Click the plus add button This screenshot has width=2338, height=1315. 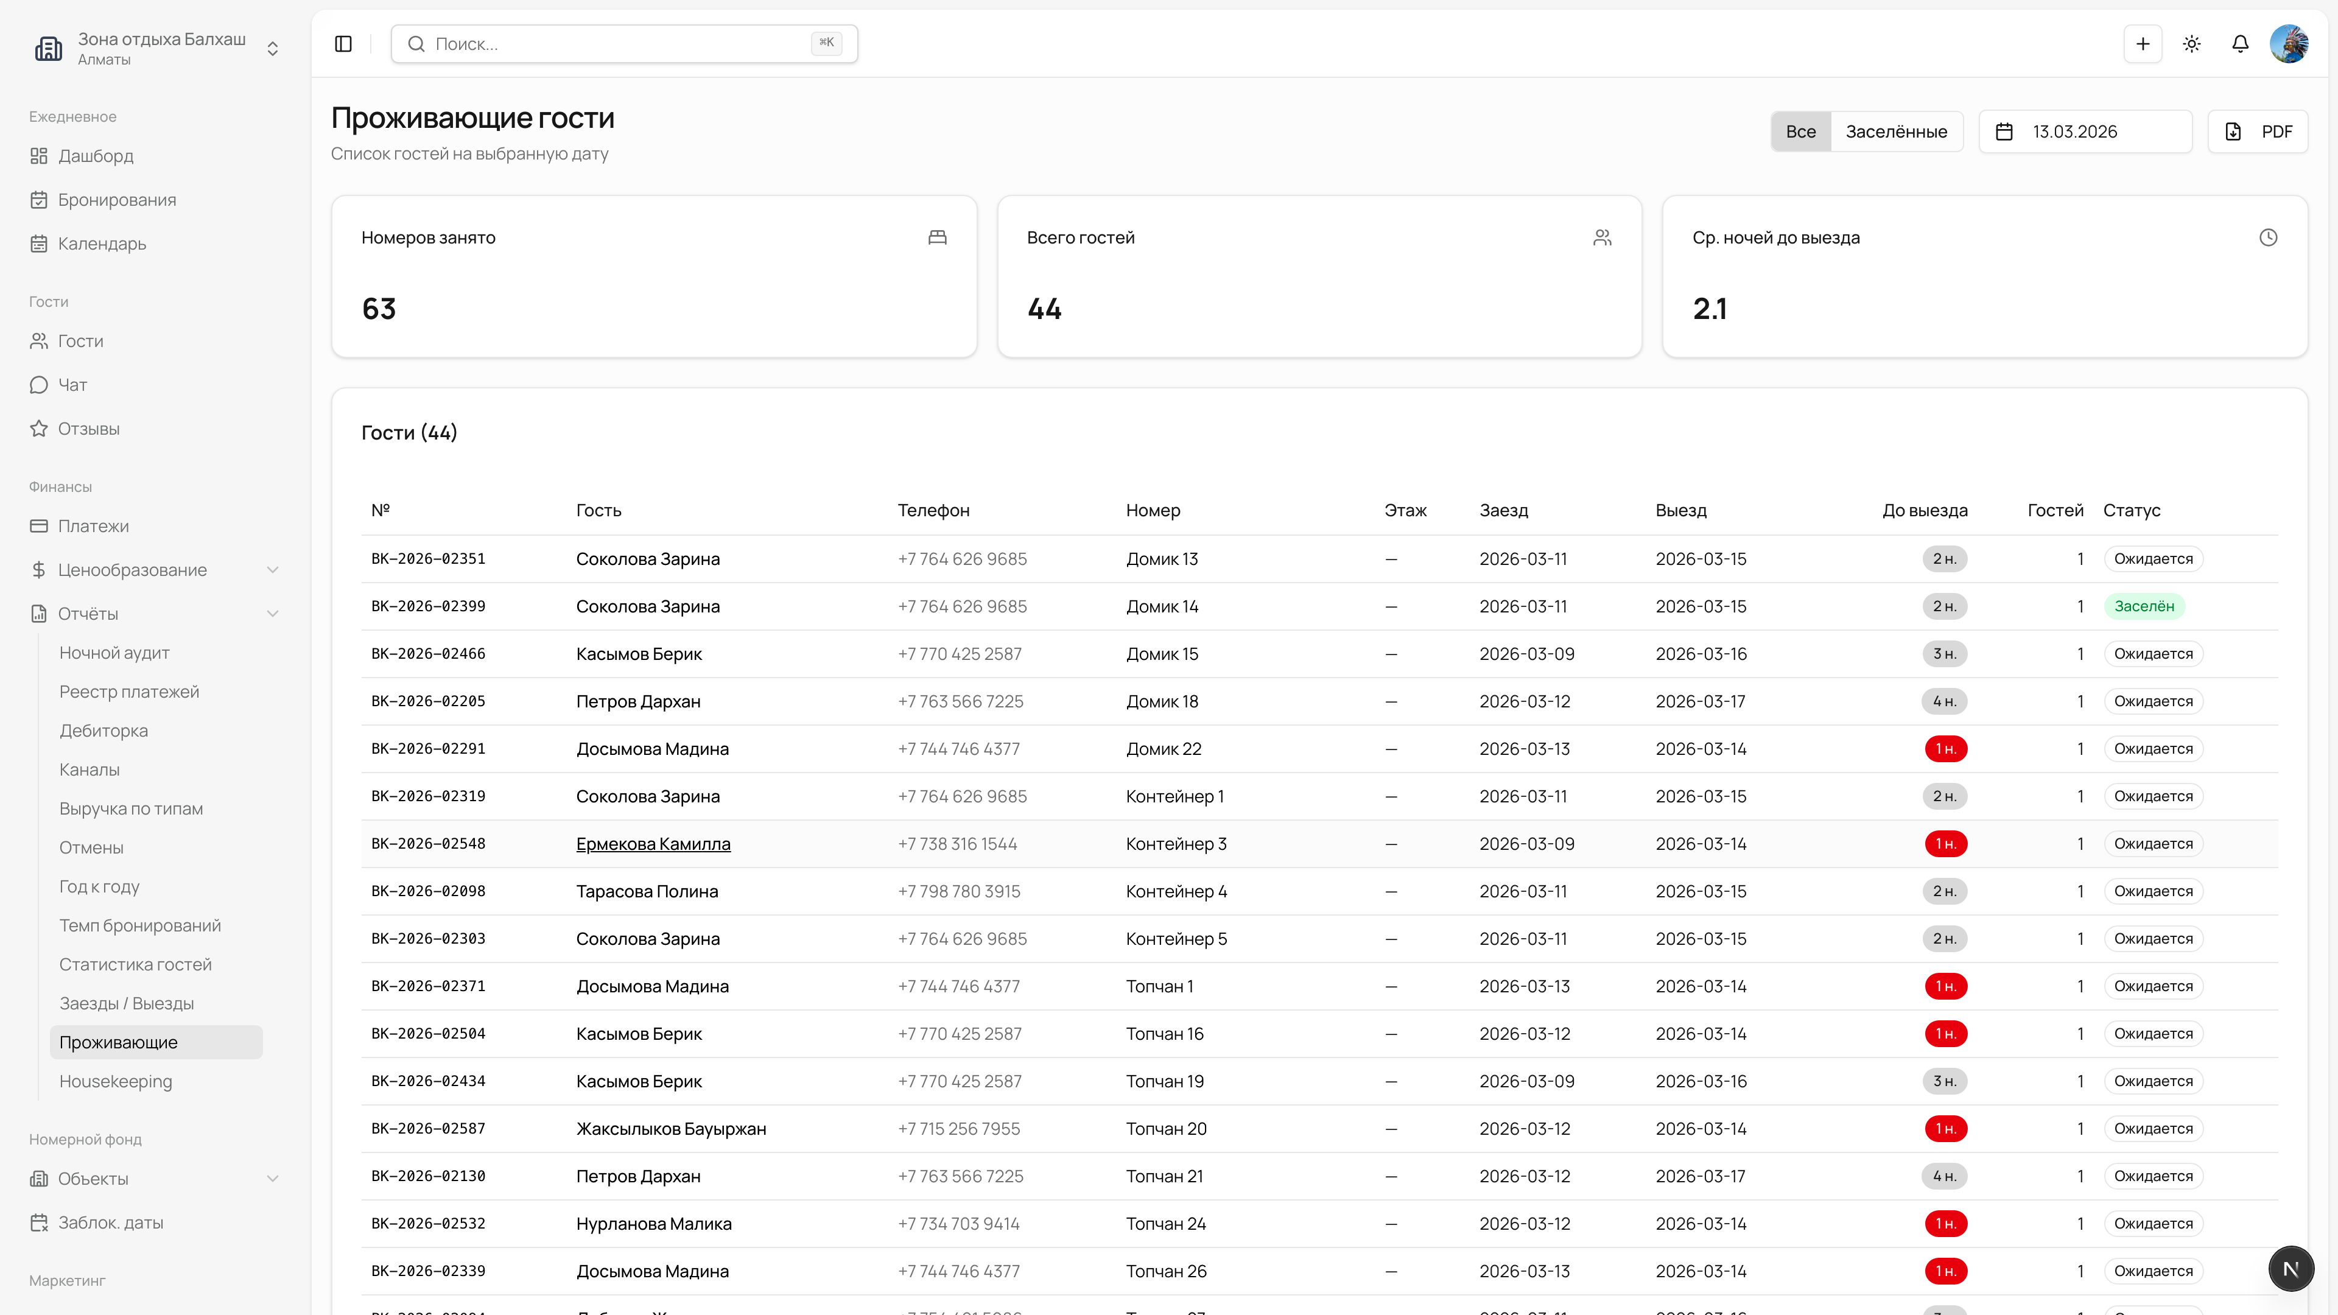(2143, 44)
